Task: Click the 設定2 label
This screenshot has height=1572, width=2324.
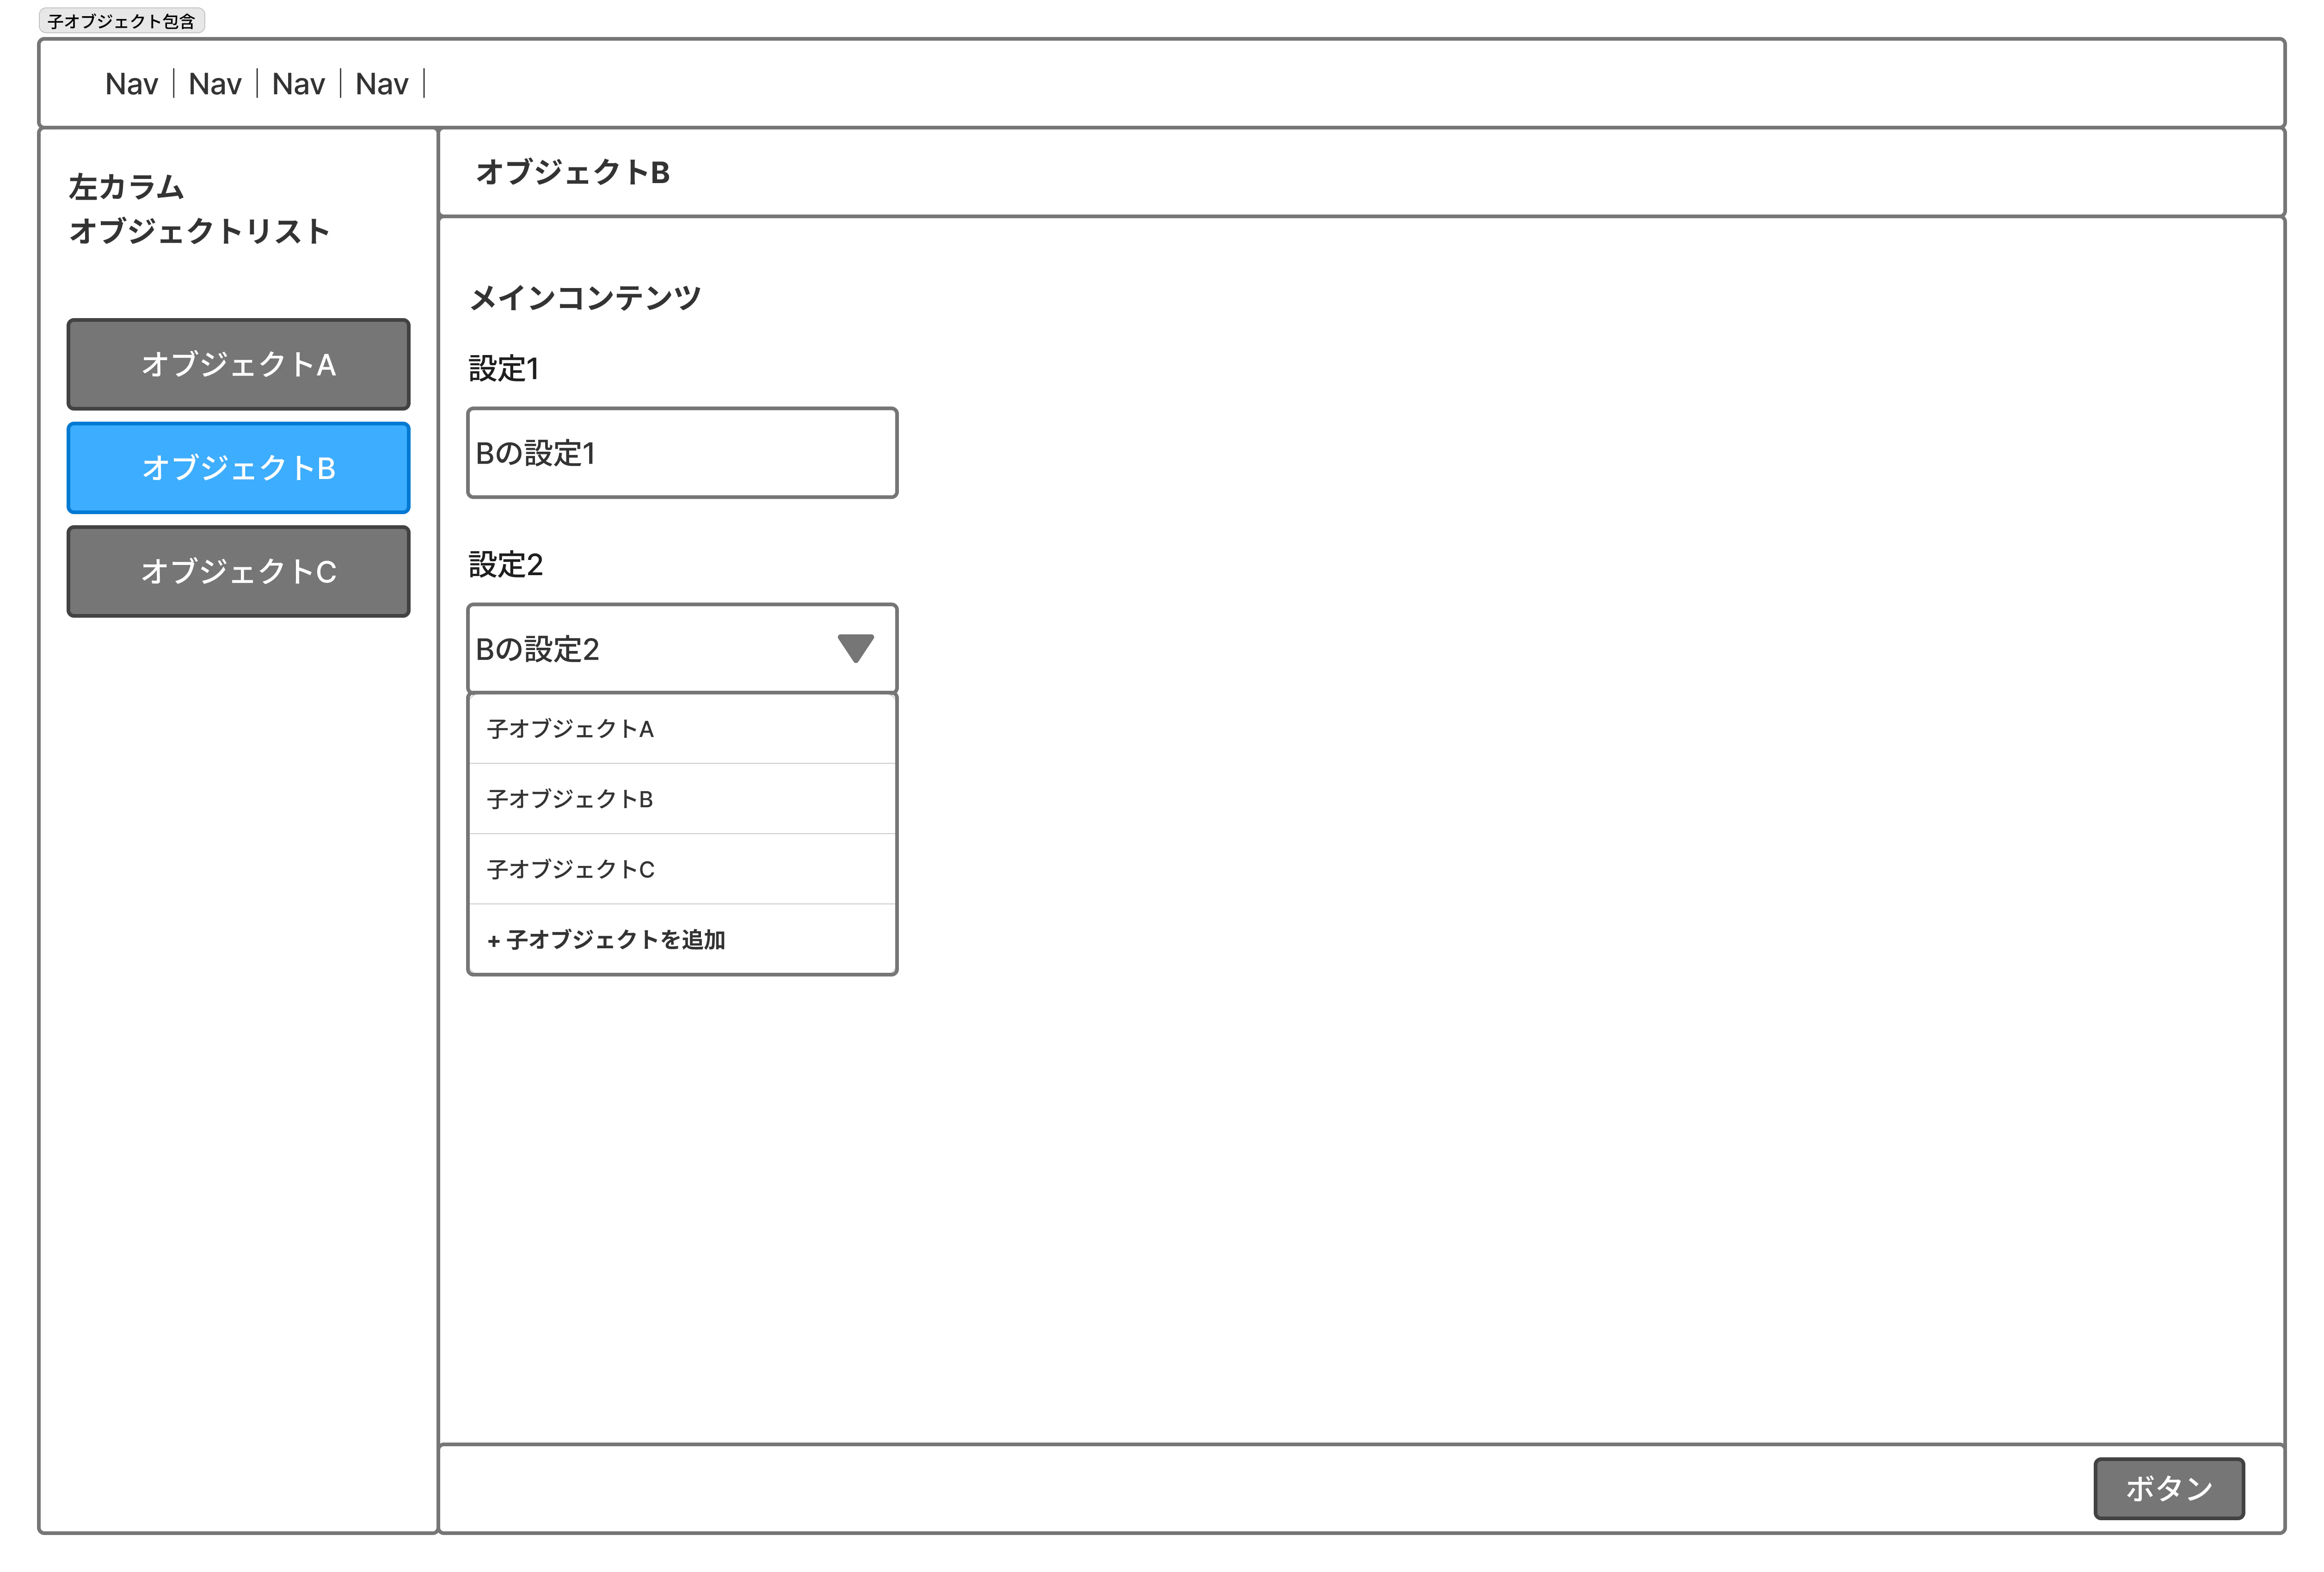Action: pos(506,565)
